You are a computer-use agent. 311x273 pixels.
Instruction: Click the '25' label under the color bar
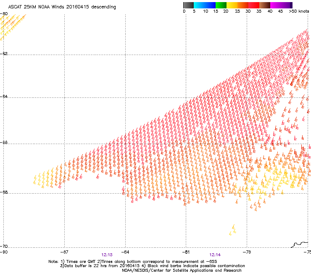(237, 11)
